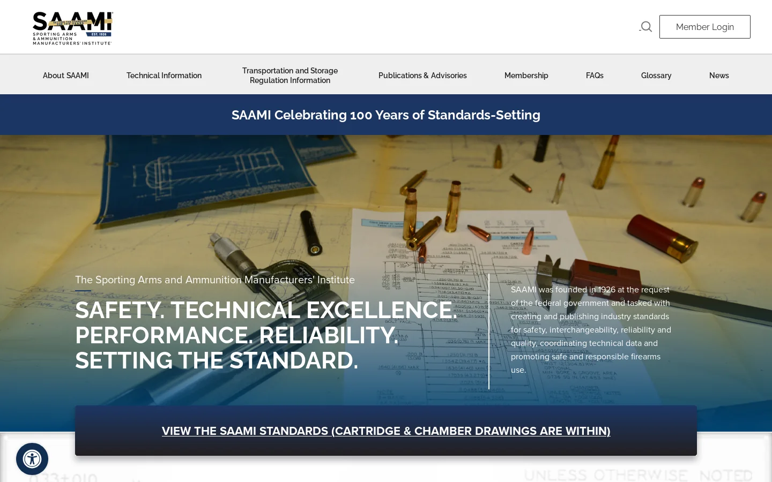Open the Technical Information menu
This screenshot has width=772, height=482.
tap(164, 76)
